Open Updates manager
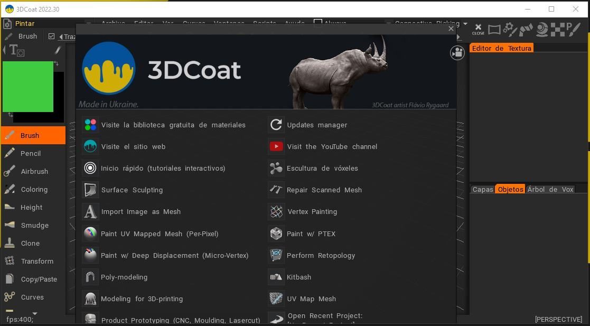590x326 pixels. [x=307, y=125]
